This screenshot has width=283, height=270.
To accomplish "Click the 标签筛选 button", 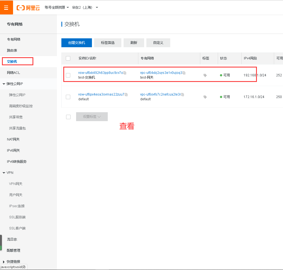I will 108,42.
